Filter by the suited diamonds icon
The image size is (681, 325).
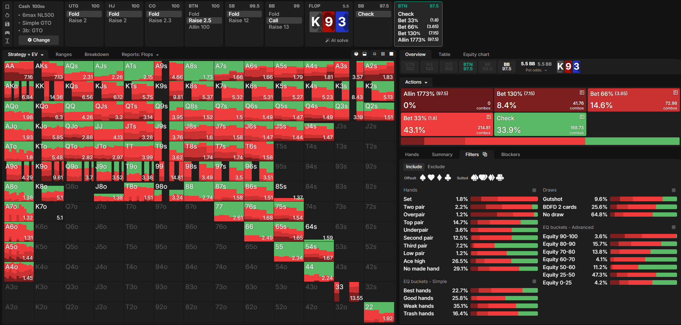(491, 178)
